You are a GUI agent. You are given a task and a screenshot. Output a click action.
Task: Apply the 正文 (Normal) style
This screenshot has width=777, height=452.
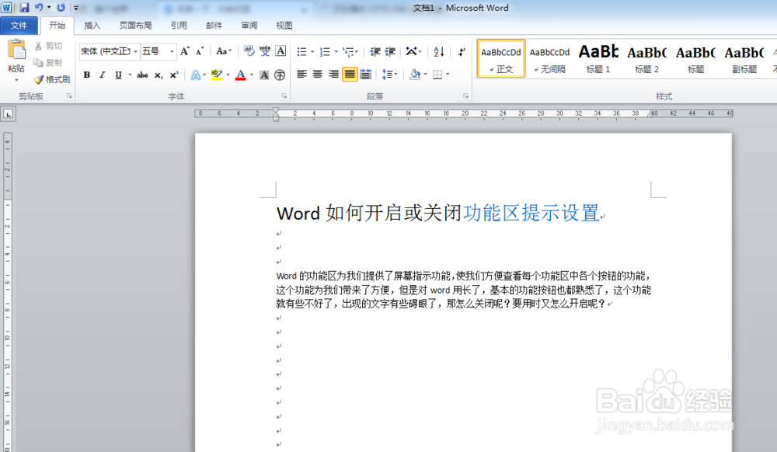point(501,58)
